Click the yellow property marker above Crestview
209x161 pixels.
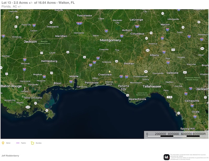(x=110, y=71)
